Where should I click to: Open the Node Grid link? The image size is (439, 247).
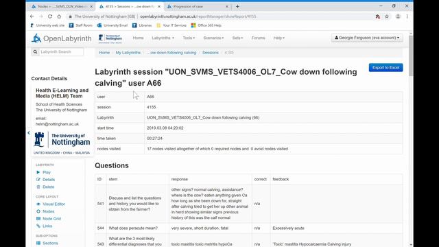click(51, 219)
